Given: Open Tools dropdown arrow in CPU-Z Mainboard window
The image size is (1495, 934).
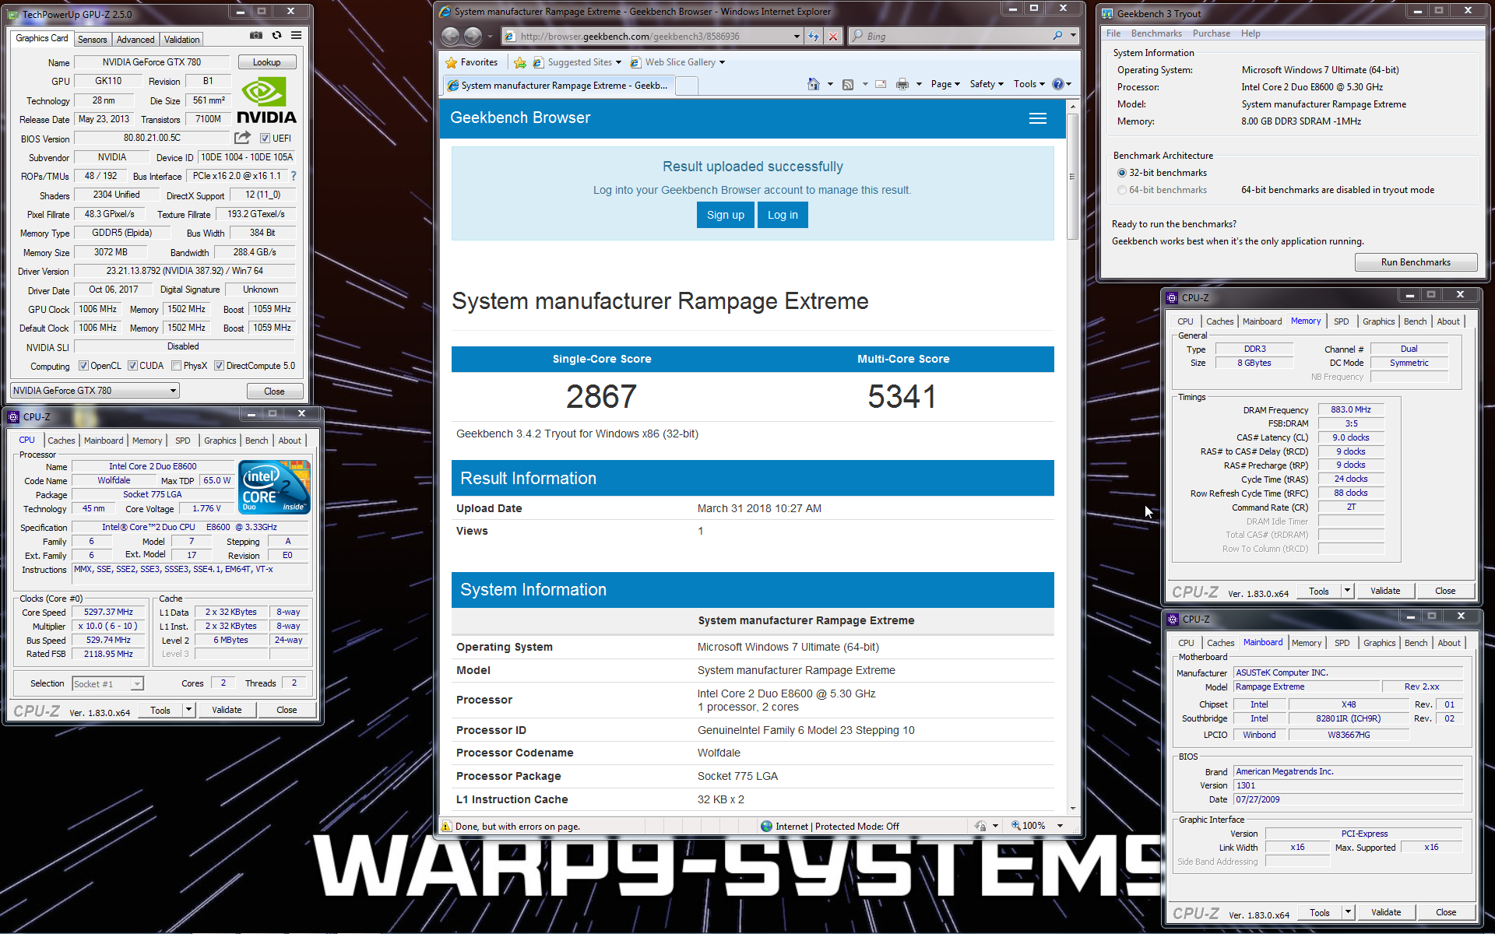Looking at the screenshot, I should (1348, 912).
